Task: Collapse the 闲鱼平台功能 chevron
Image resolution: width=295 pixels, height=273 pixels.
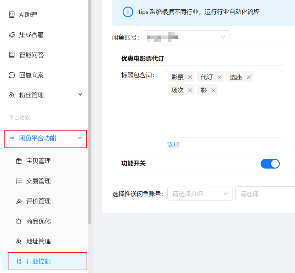Action: [80, 138]
